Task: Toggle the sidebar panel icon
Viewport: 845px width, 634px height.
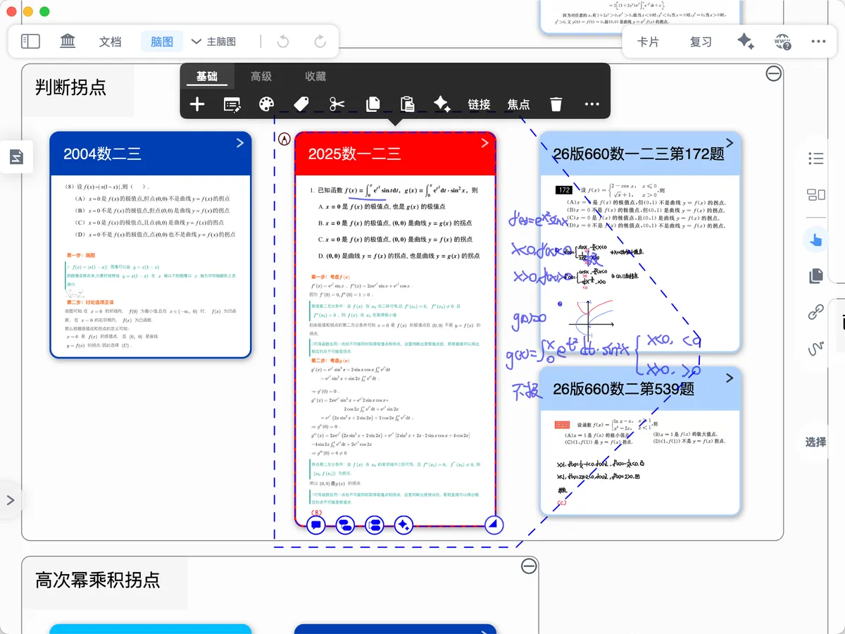Action: coord(30,42)
